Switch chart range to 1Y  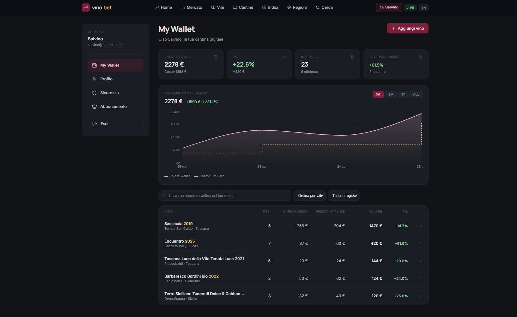coord(403,94)
